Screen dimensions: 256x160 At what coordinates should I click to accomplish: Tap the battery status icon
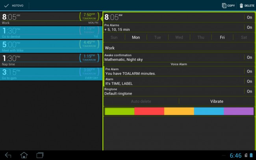pyautogui.click(x=251, y=155)
